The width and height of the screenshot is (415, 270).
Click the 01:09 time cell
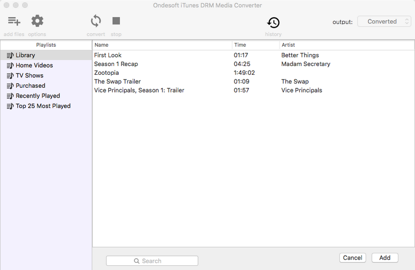point(241,82)
